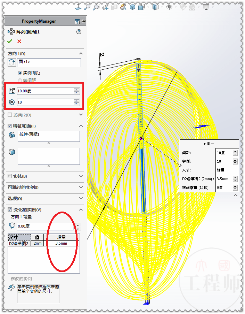Click instance count spinner arrows
245x314 pixels.
coord(76,102)
